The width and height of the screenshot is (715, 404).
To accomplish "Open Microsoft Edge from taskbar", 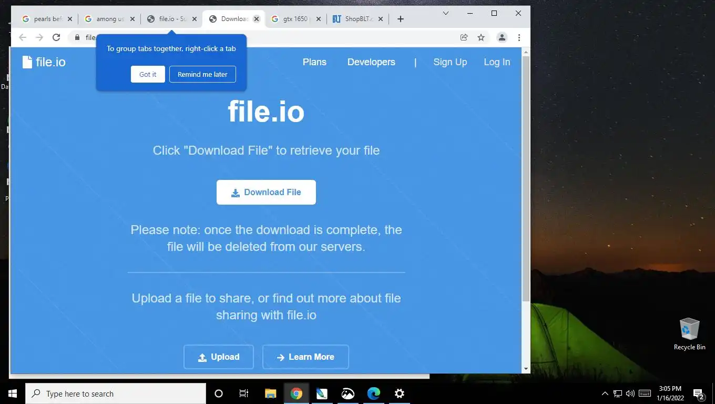I will (x=374, y=393).
